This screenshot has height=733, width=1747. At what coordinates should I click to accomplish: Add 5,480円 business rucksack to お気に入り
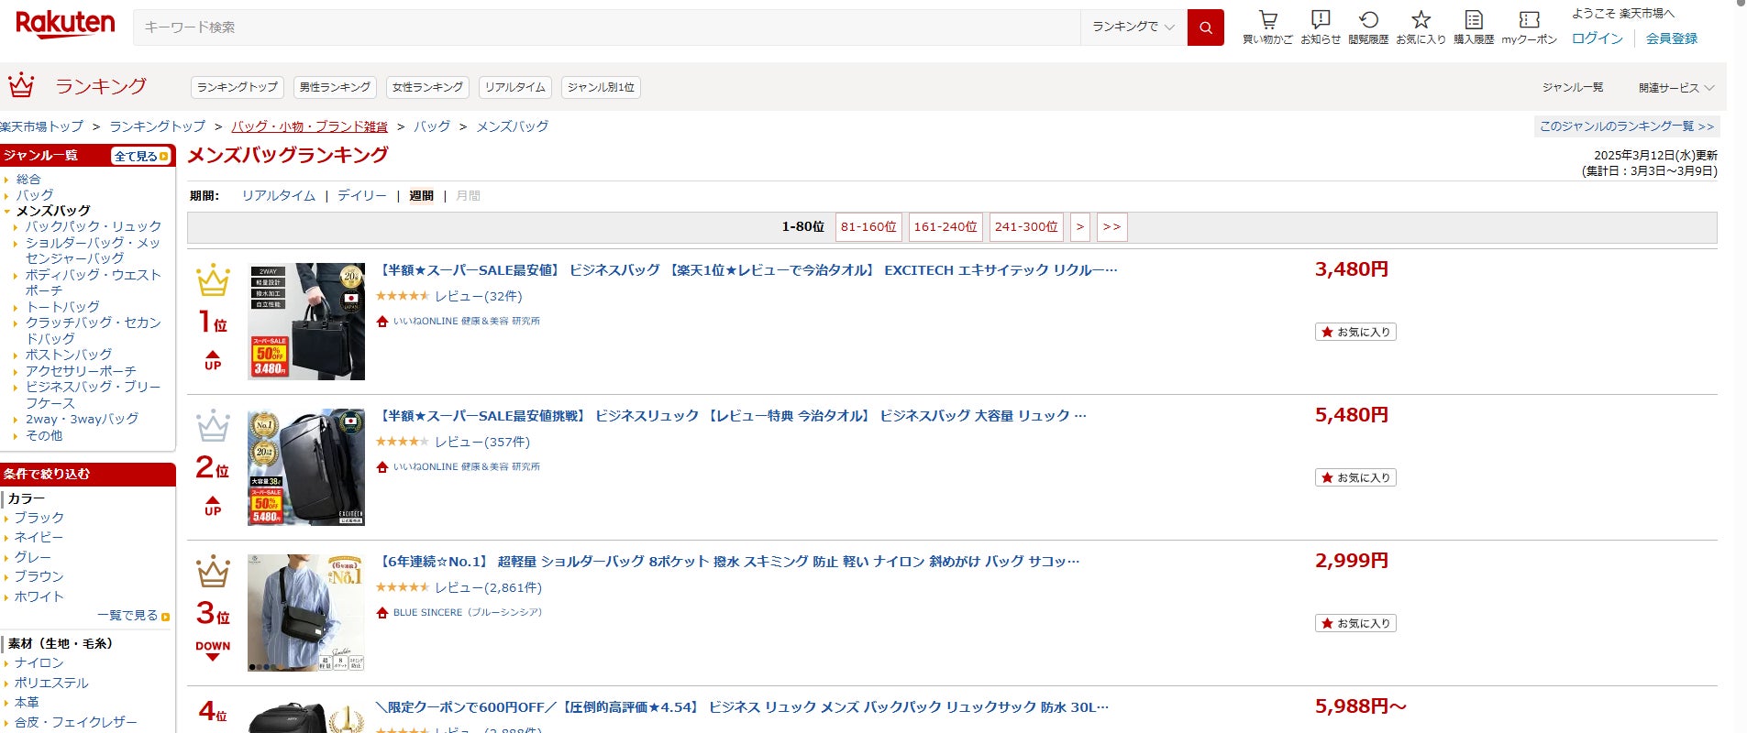pos(1355,477)
